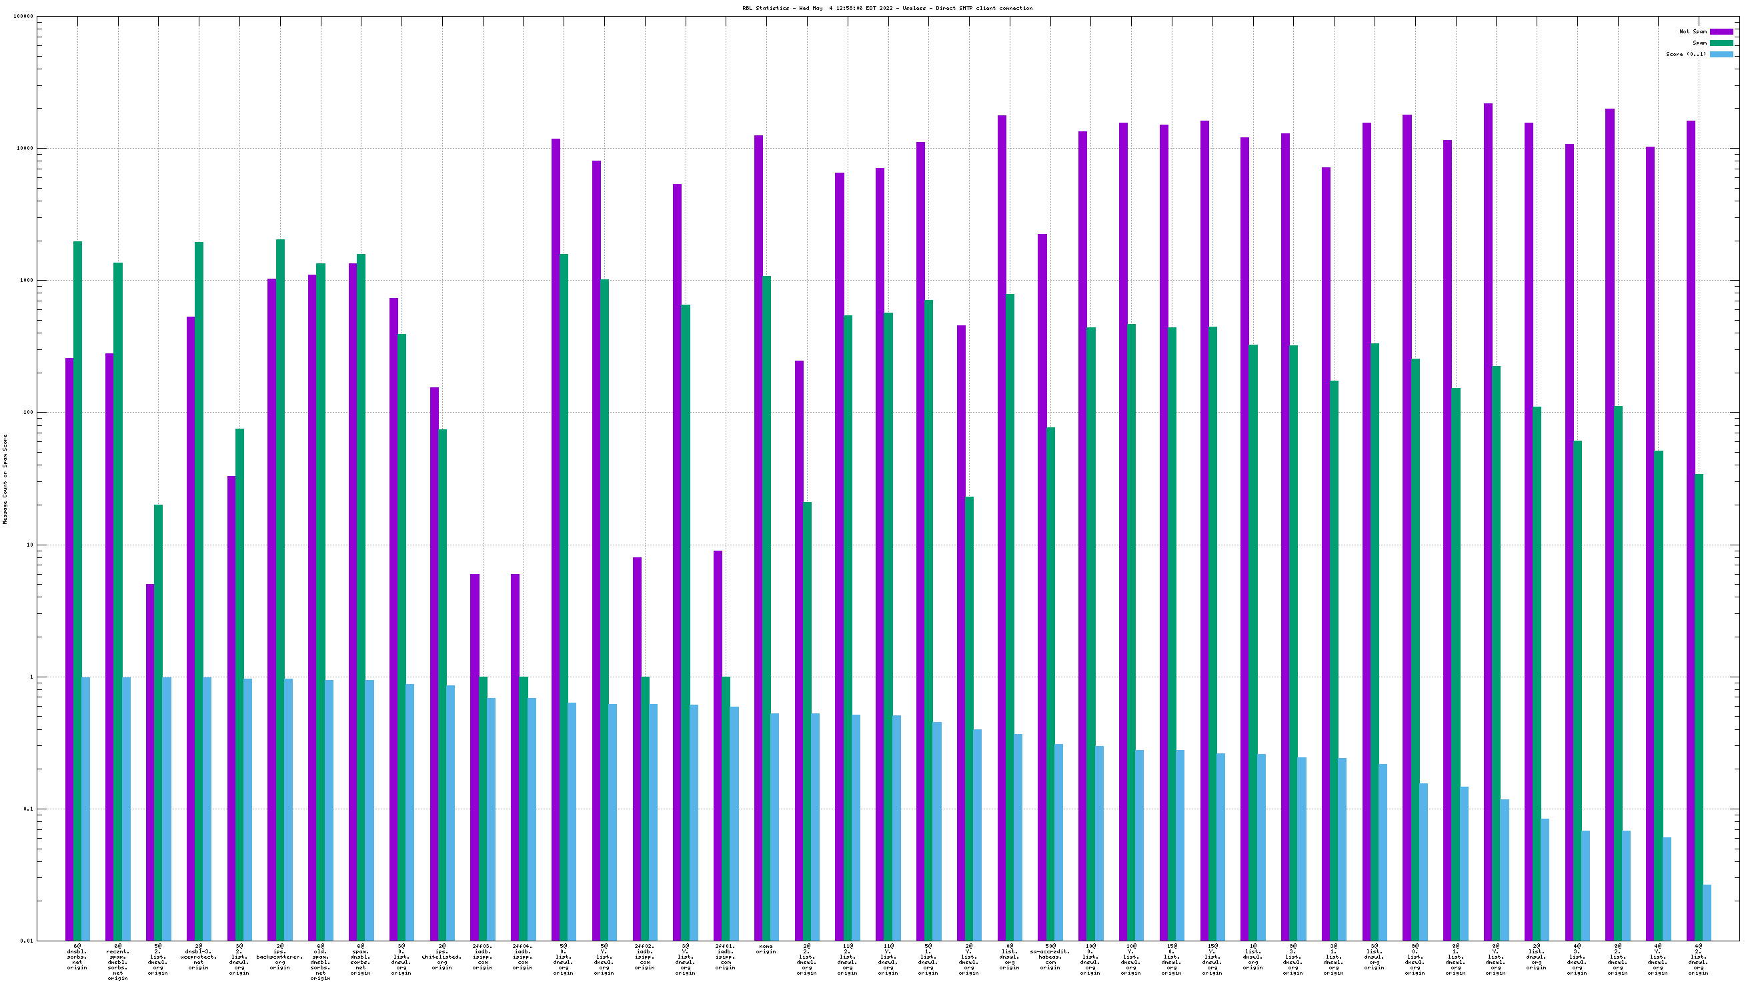Image resolution: width=1750 pixels, height=984 pixels.
Task: Click the 'none origin' x-axis label
Action: [766, 949]
